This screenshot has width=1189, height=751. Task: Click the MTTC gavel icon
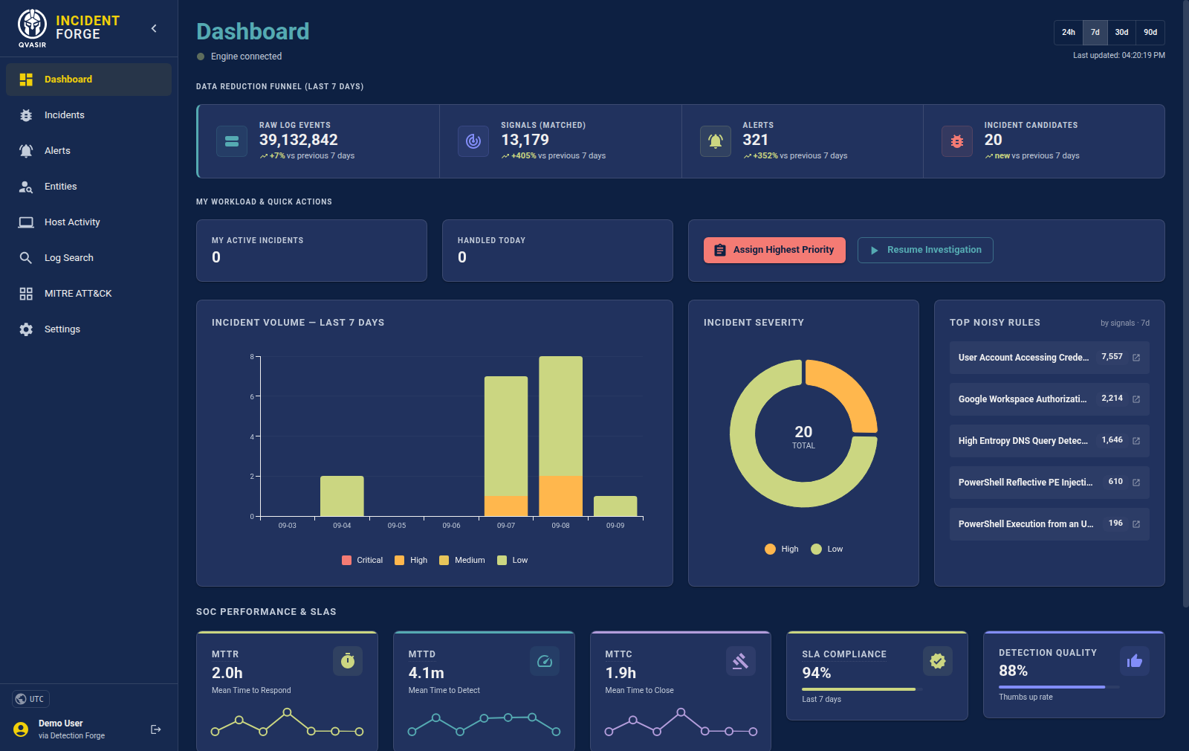tap(741, 661)
